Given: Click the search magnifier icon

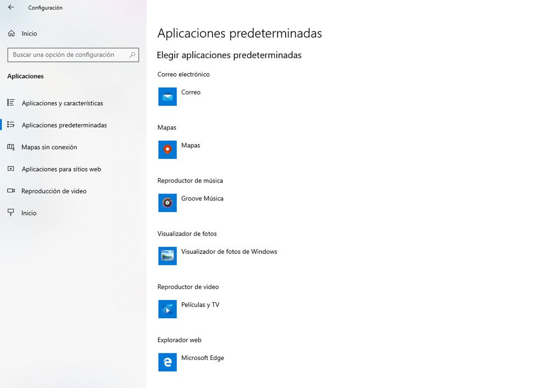Looking at the screenshot, I should point(132,55).
